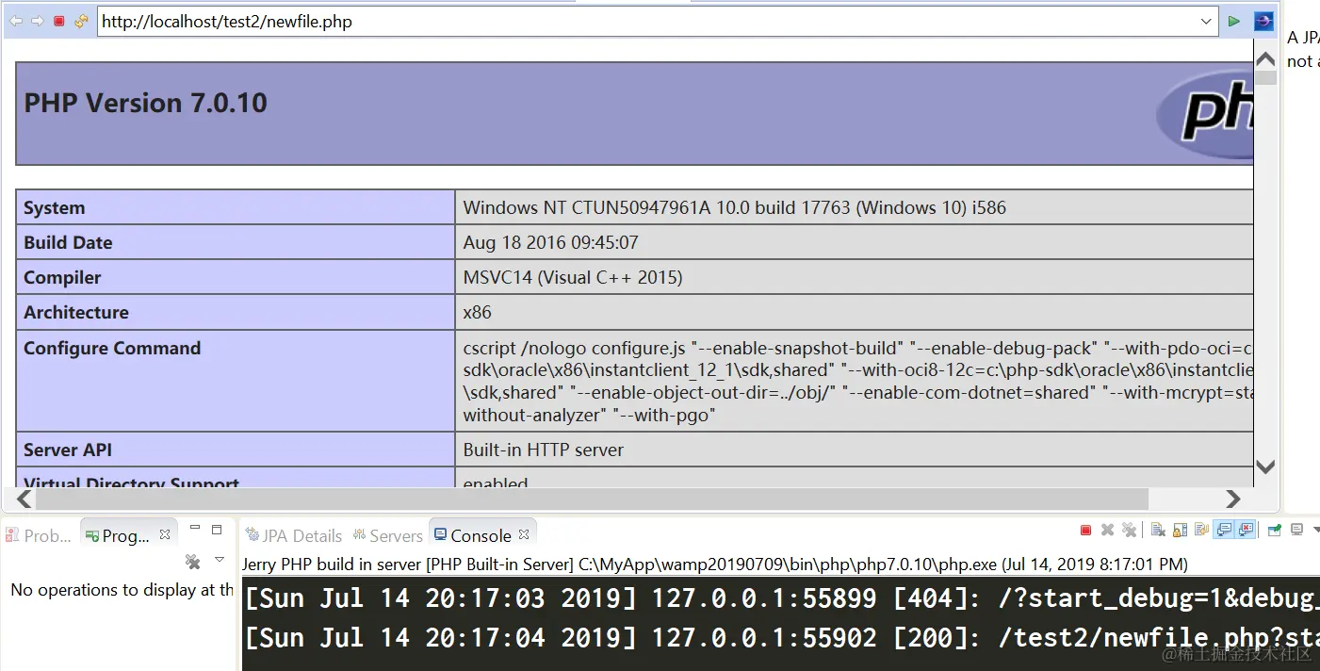Screen dimensions: 1320x671
Task: Click the Build Date label cell
Action: pos(236,242)
